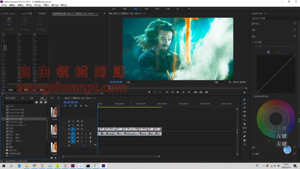Go to In point in Program Monitor
This screenshot has height=169, width=300.
tap(167, 92)
